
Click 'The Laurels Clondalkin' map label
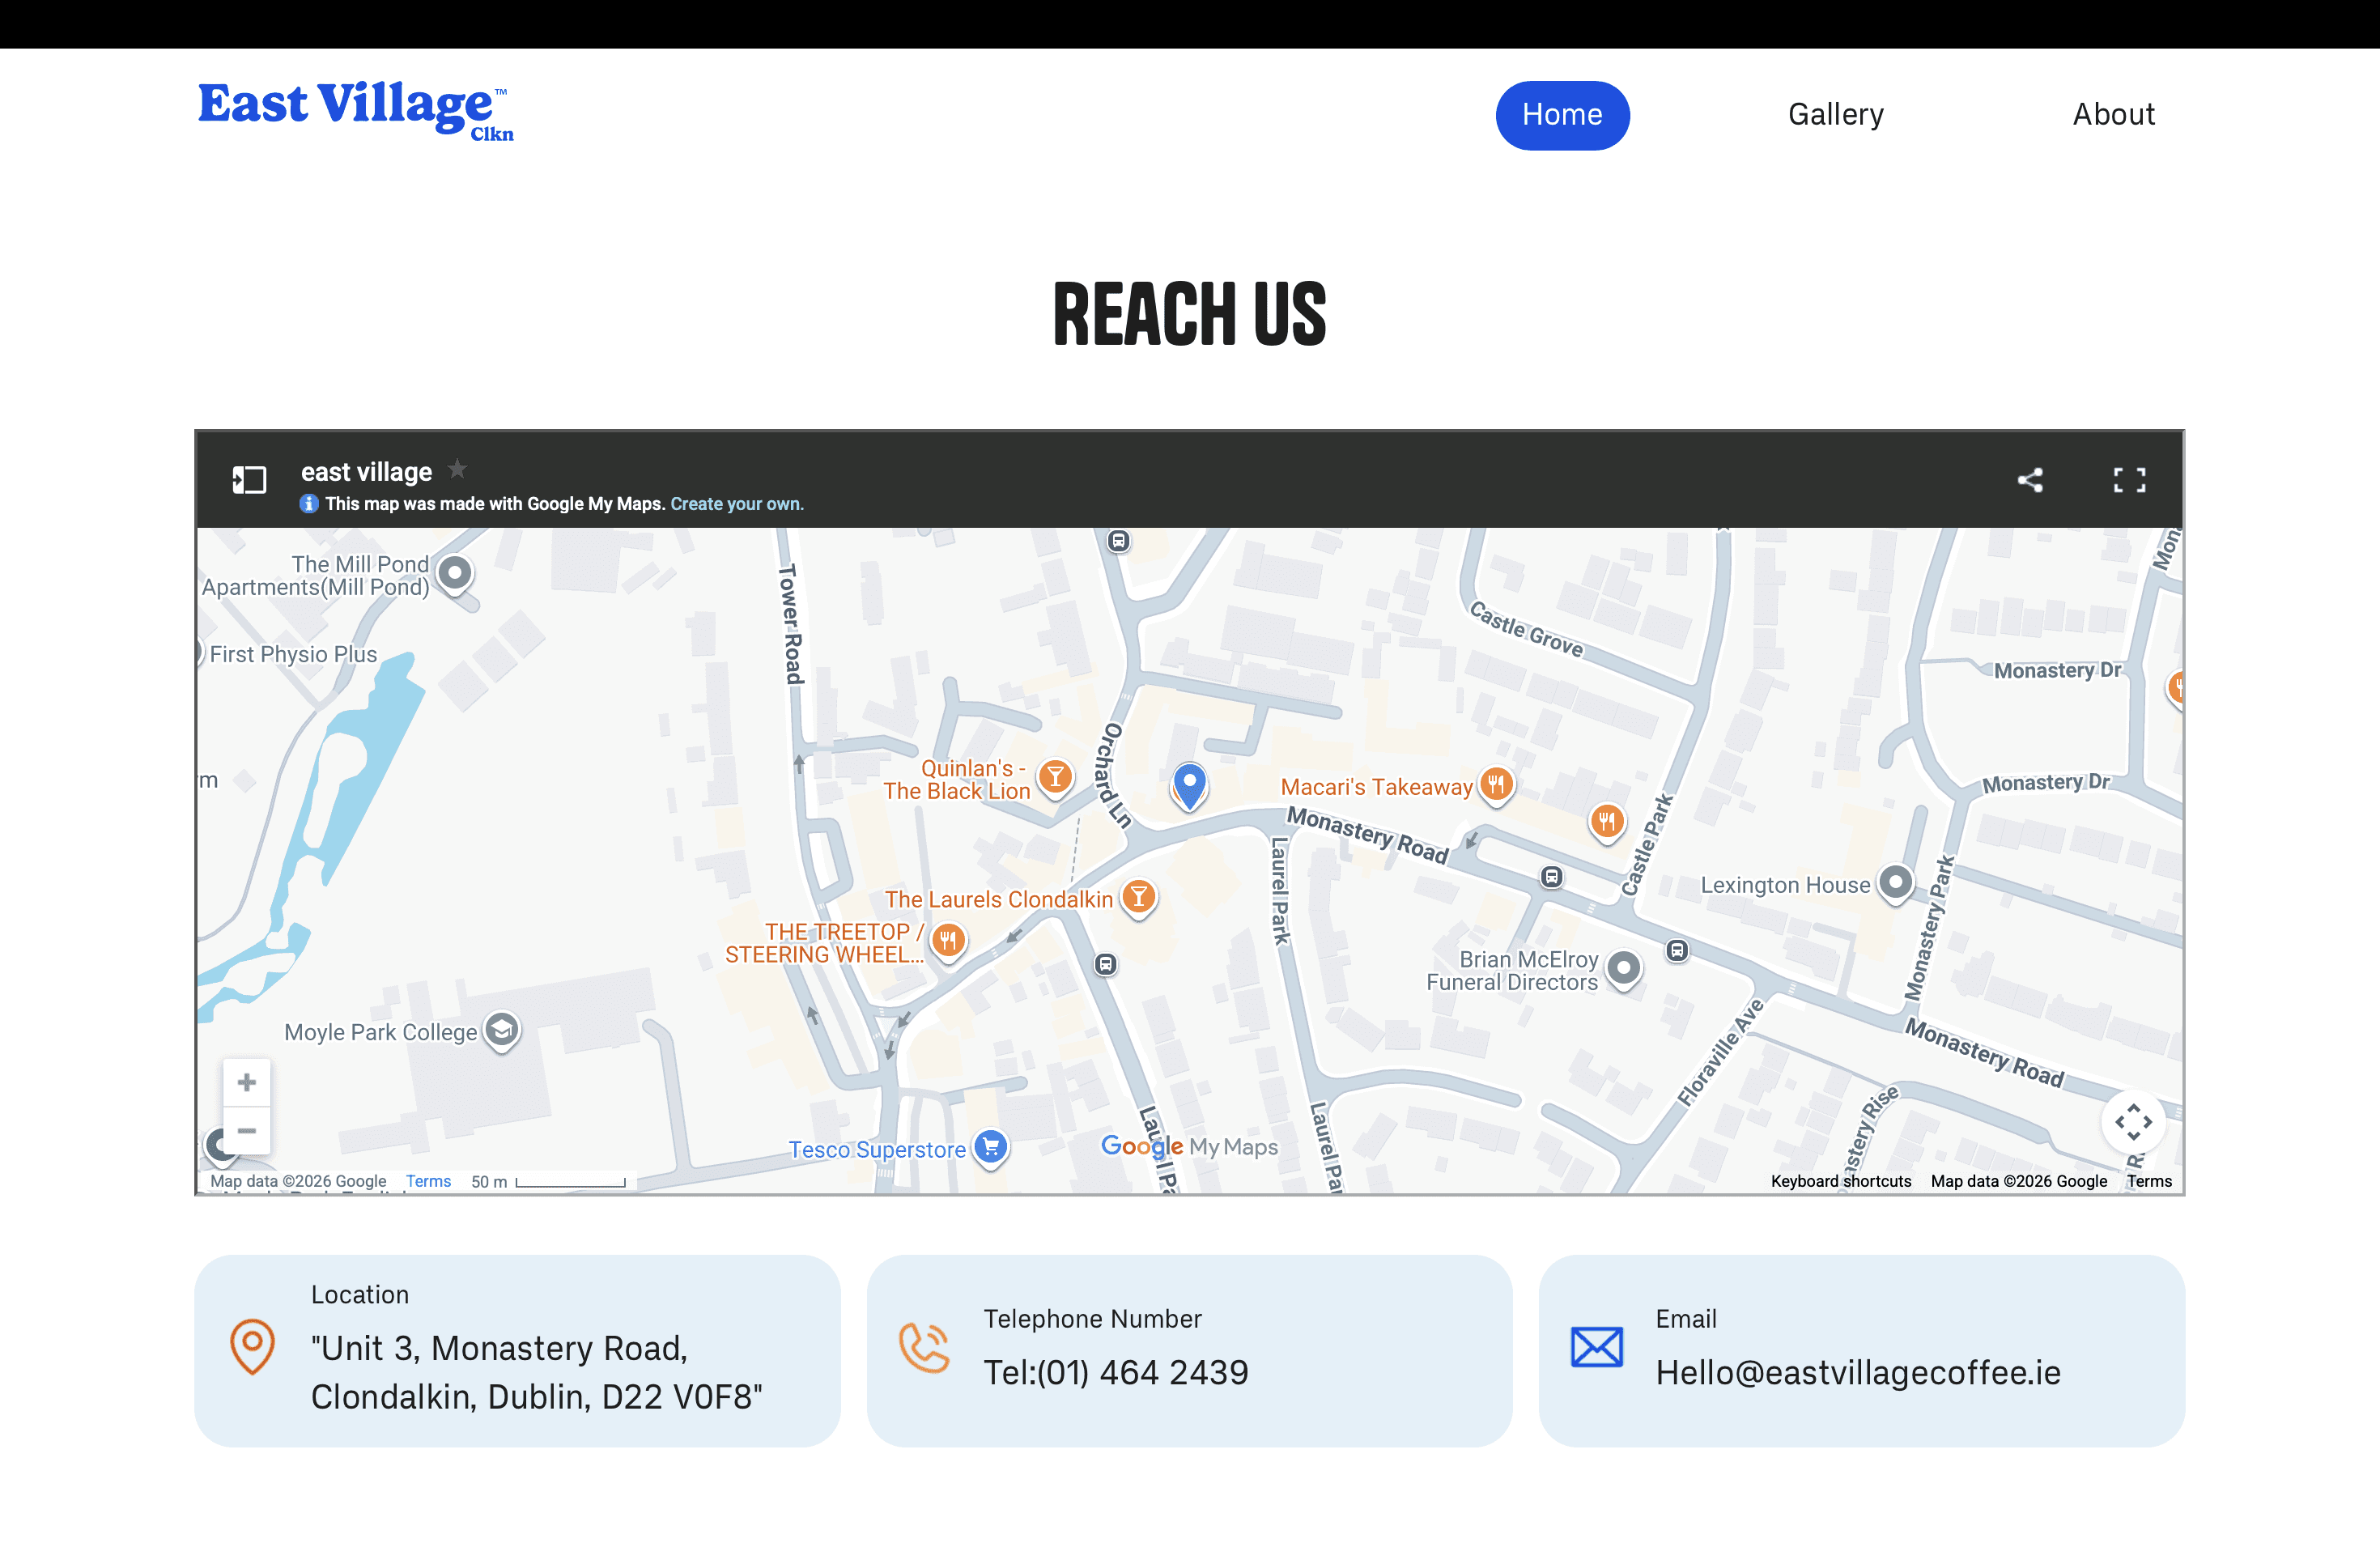998,899
